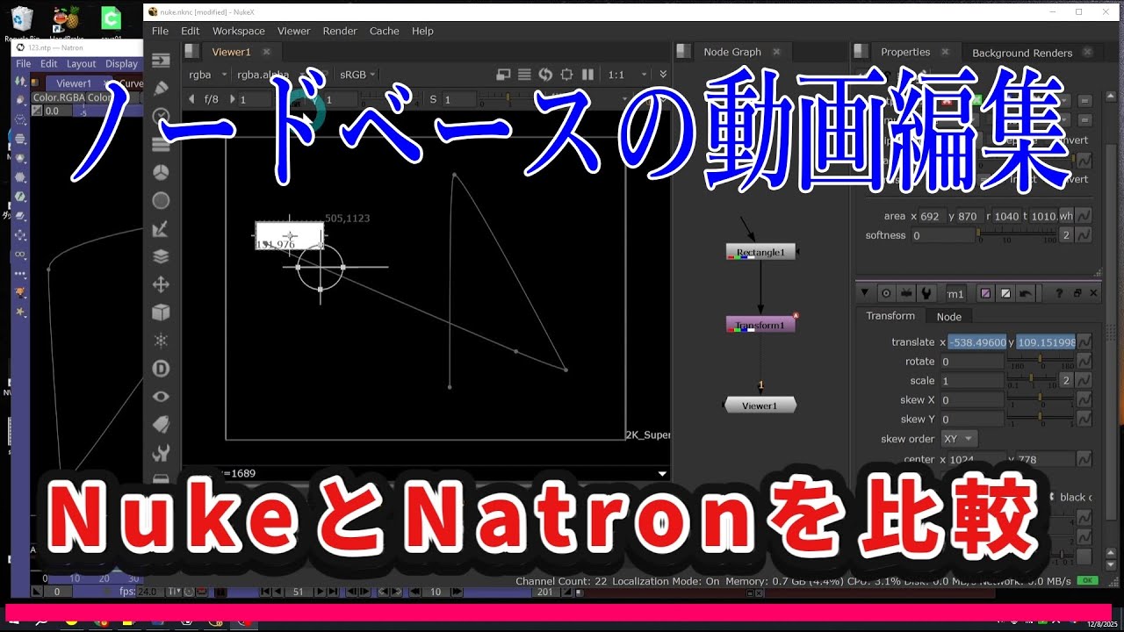Open the HandBrake desktop shortcut

click(67, 24)
